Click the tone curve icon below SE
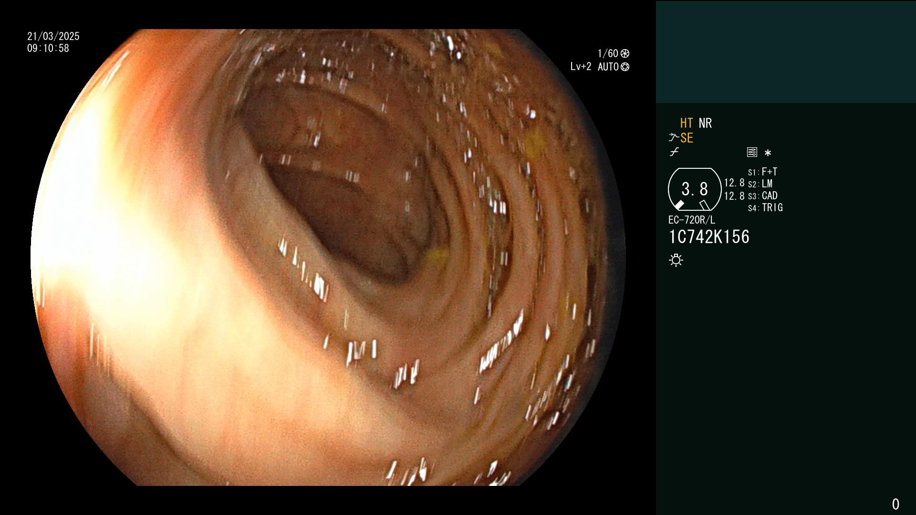This screenshot has height=515, width=916. click(674, 152)
